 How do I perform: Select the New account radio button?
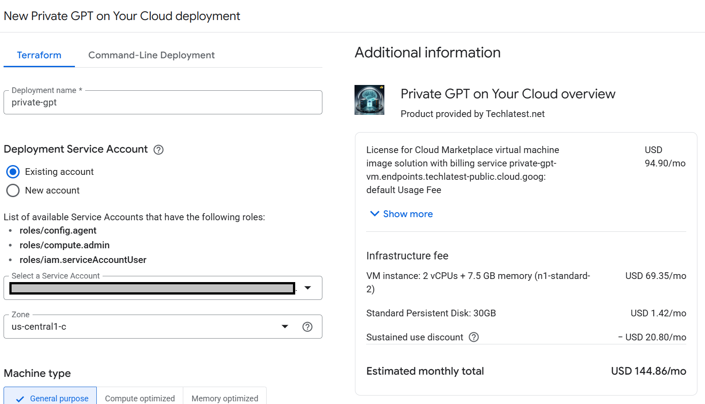pyautogui.click(x=13, y=190)
